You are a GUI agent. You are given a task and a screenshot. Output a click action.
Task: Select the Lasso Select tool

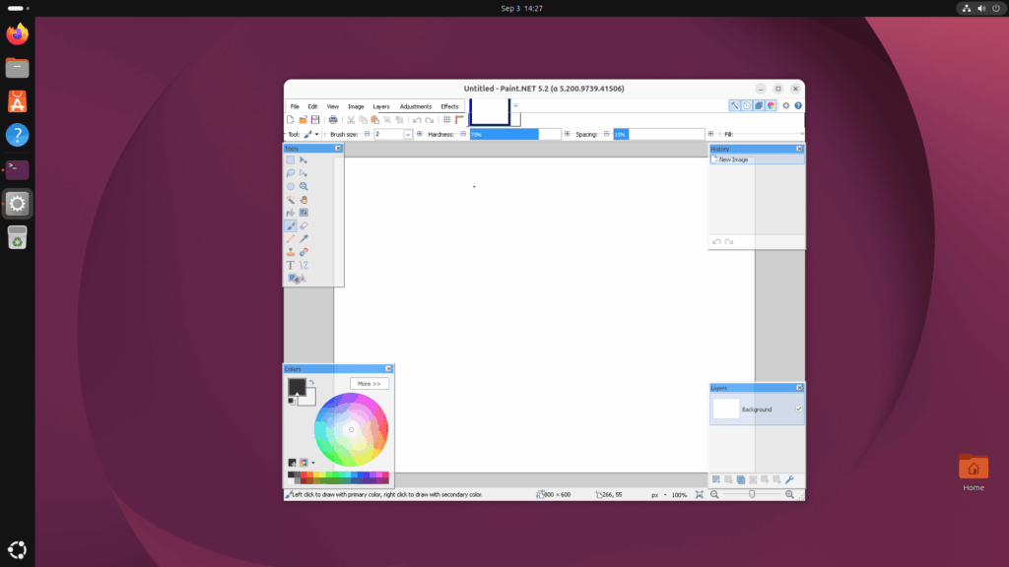291,173
